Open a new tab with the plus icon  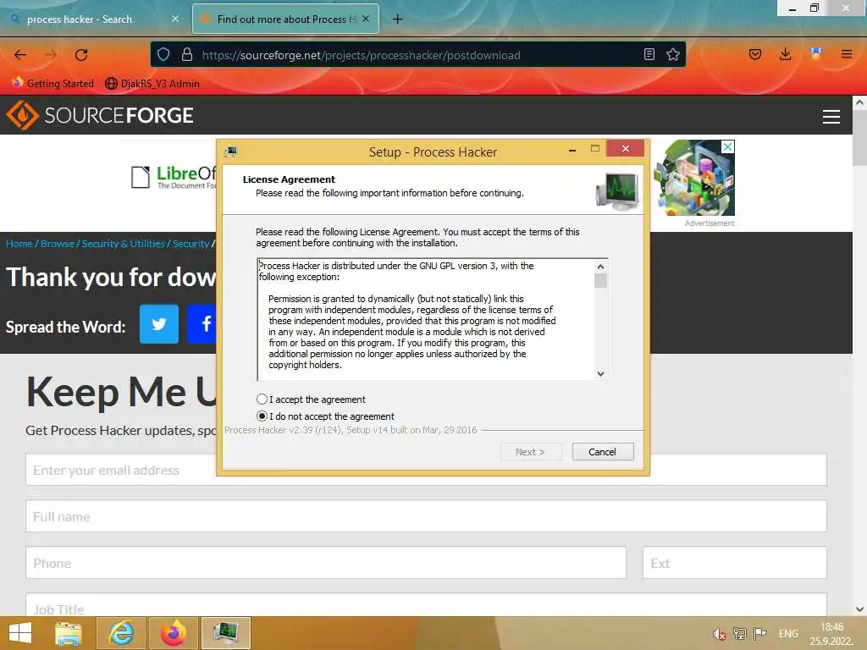tap(397, 19)
